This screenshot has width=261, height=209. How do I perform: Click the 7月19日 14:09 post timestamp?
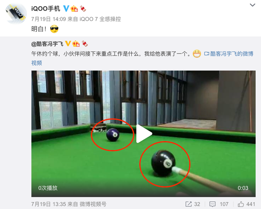coord(49,19)
